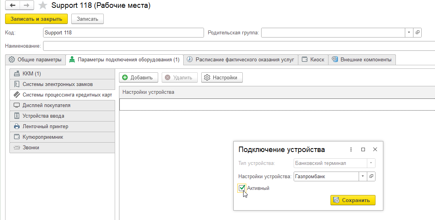Click the Настройки устройства column header
The image size is (435, 220).
click(x=277, y=92)
